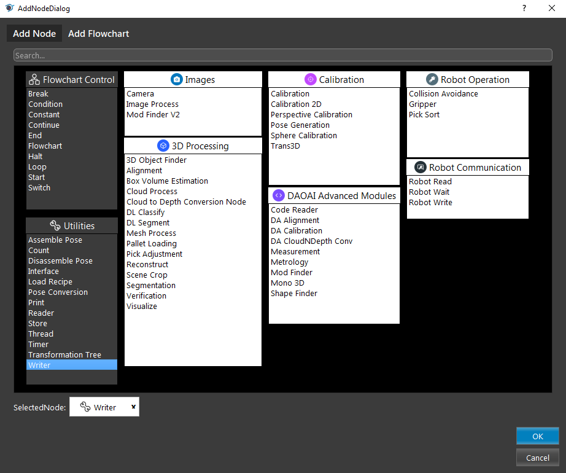This screenshot has width=566, height=473.
Task: Select the End node
Action: pyautogui.click(x=35, y=135)
